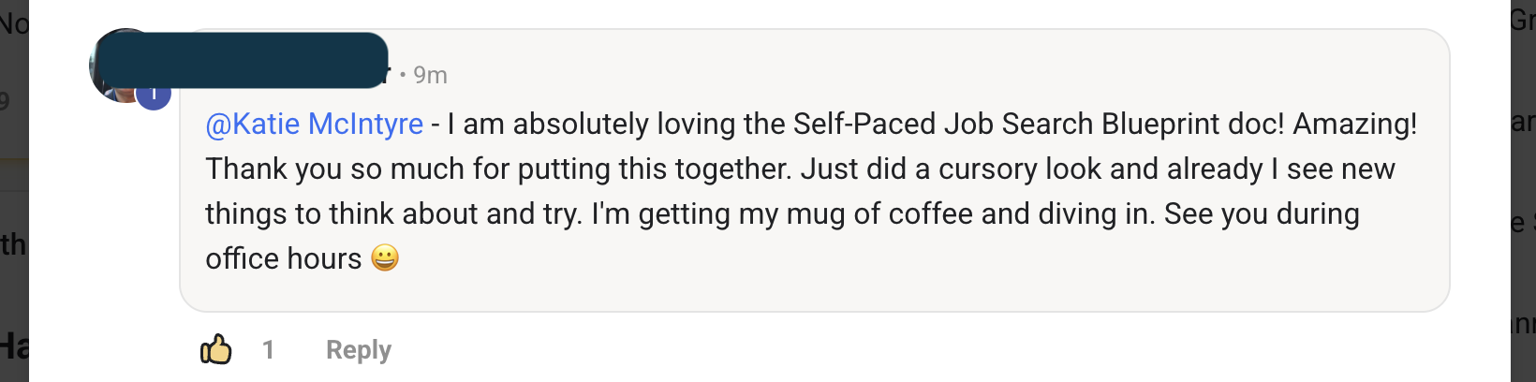Click the words office hours
This screenshot has height=382, width=1536.
coord(283,258)
